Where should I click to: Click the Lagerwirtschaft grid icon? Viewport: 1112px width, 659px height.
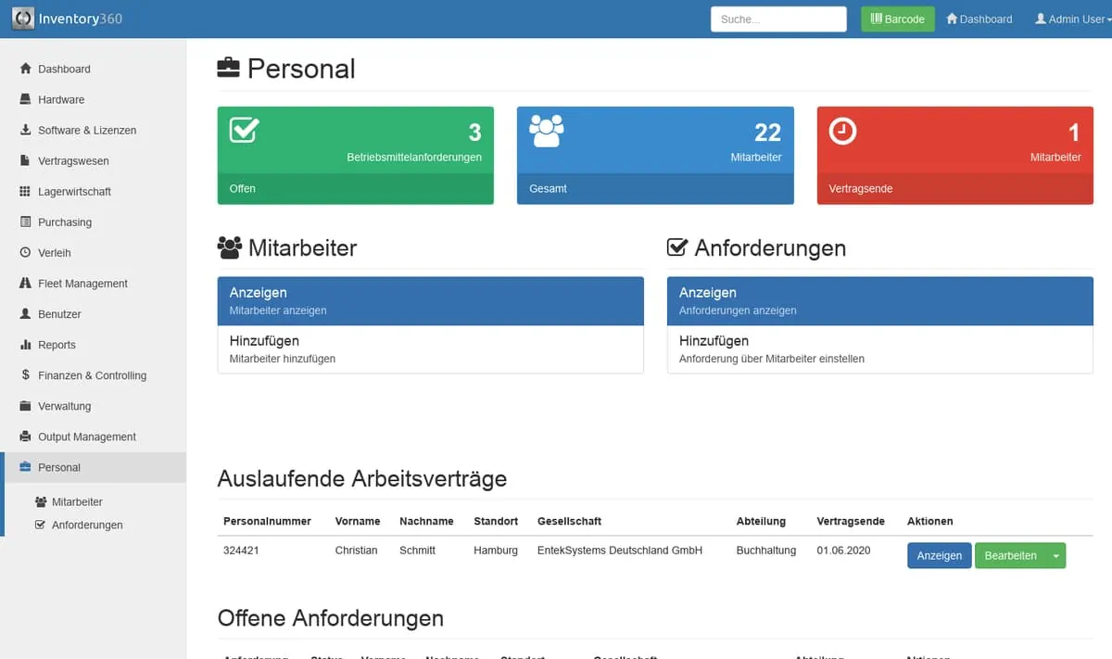[25, 191]
